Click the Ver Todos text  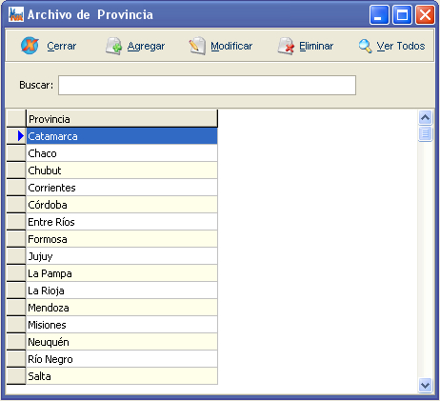click(401, 46)
